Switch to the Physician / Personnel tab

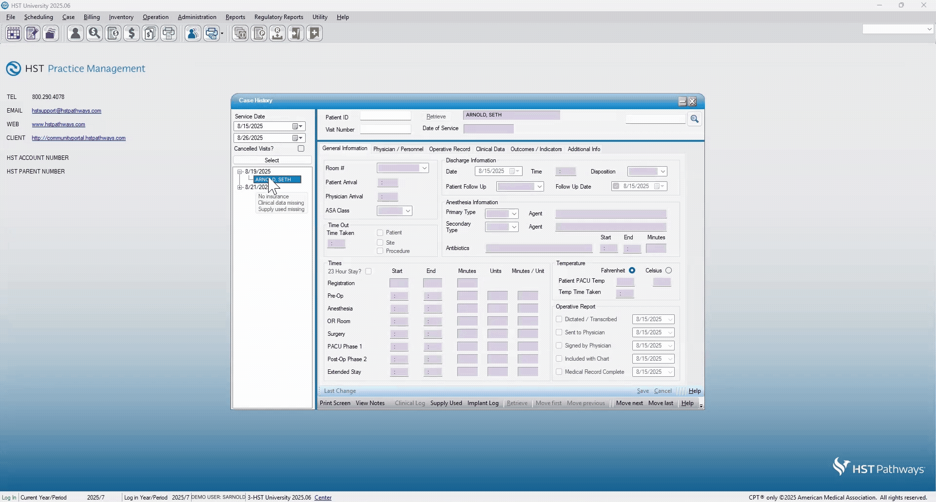pos(398,149)
